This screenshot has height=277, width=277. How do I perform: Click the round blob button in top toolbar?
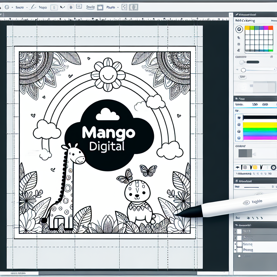71,7
